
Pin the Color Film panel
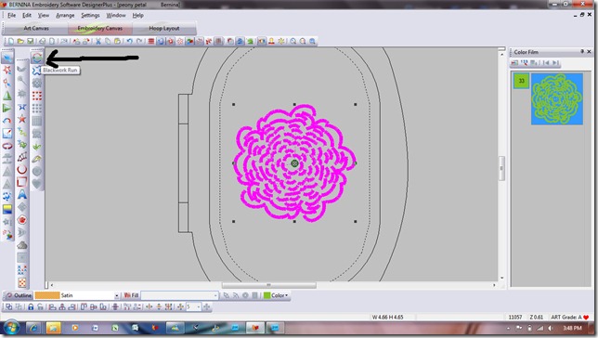[x=582, y=51]
